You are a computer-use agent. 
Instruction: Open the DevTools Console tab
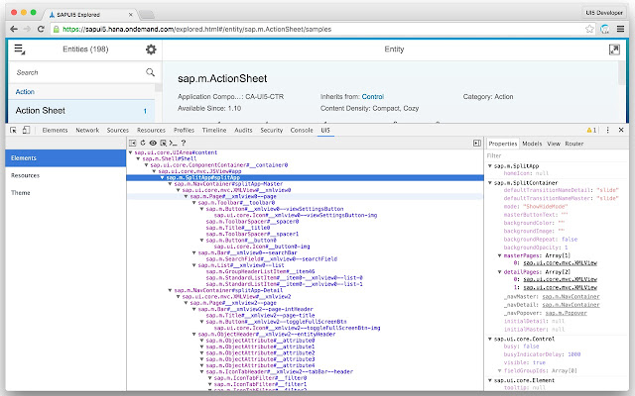[x=302, y=130]
